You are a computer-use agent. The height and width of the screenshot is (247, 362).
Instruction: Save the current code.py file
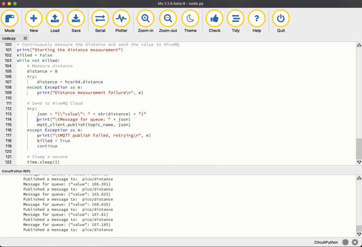coord(76,21)
